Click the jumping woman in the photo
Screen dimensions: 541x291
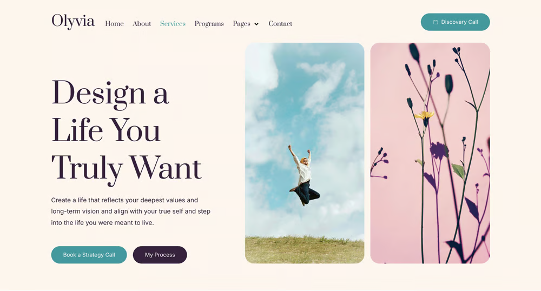(x=304, y=175)
